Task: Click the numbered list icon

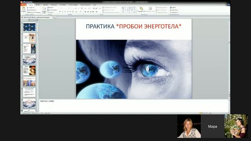Action: coord(89,8)
